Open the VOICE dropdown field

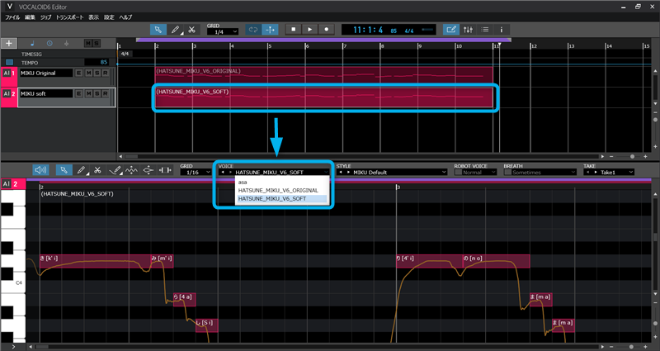(x=274, y=173)
